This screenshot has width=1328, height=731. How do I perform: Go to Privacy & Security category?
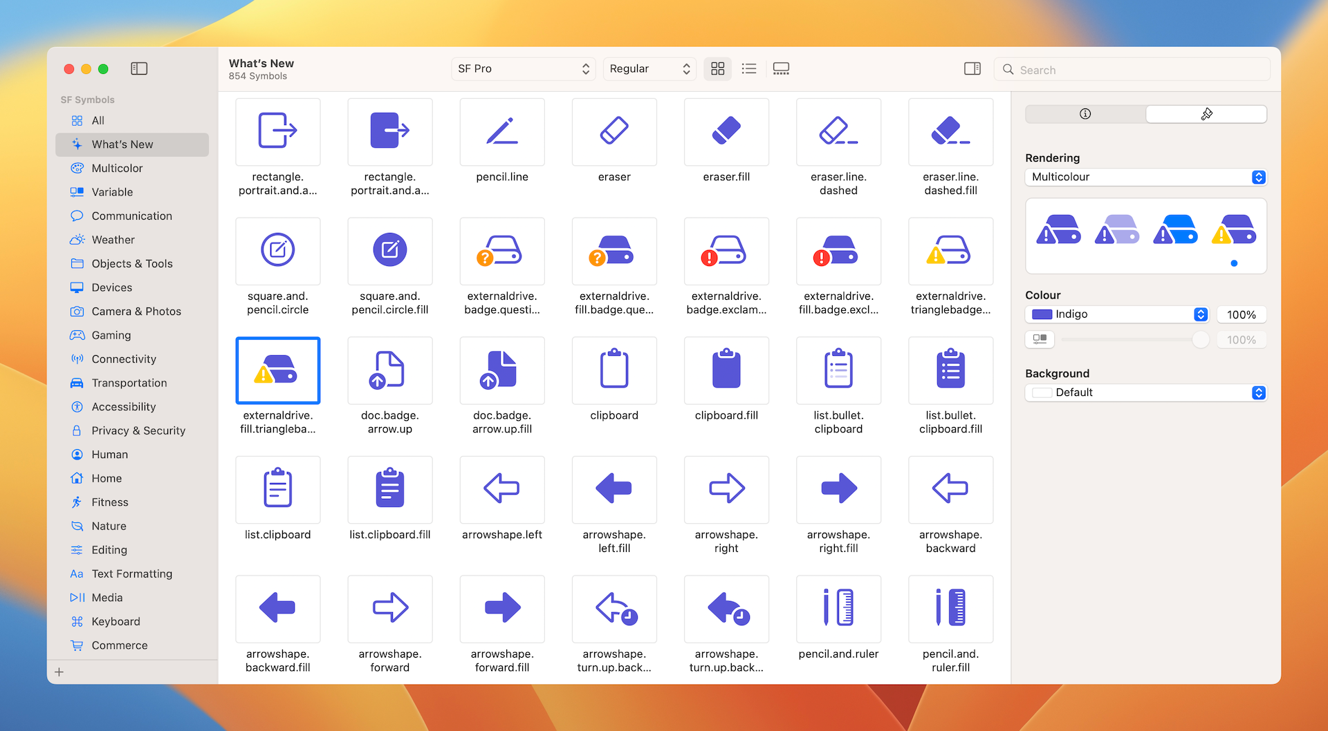click(138, 430)
